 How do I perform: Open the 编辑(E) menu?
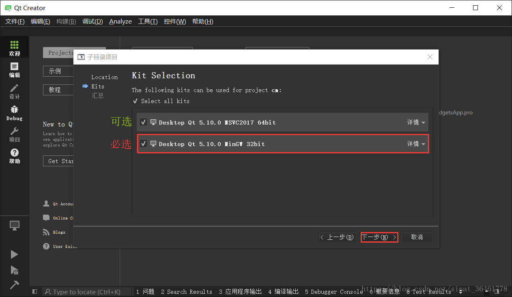pos(41,22)
